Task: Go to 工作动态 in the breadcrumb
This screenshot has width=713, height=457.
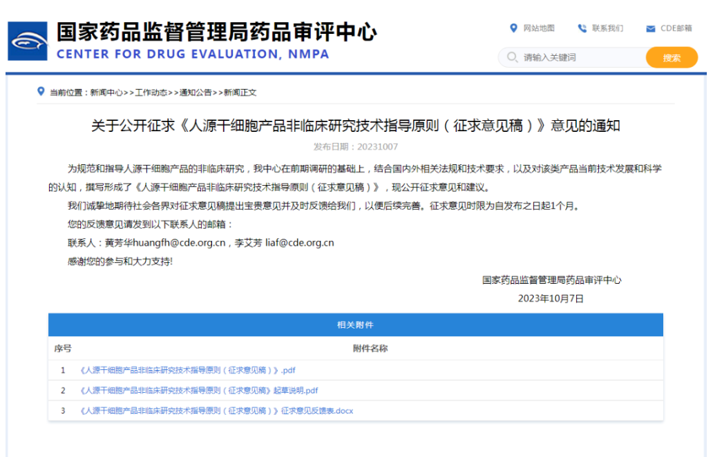Action: tap(151, 93)
